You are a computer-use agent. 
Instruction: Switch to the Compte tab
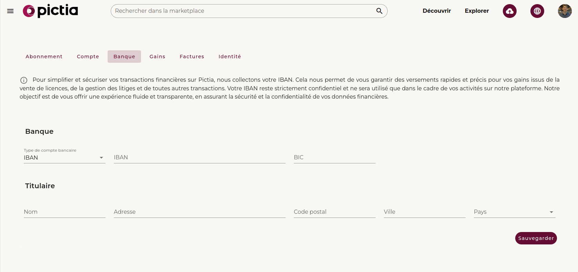click(88, 57)
